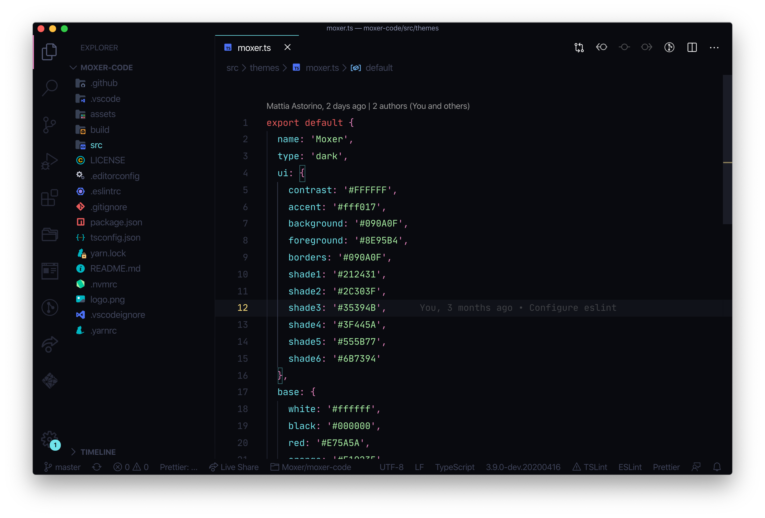This screenshot has height=518, width=765.
Task: Open the Netlify diamond icon in activity bar
Action: coord(49,380)
